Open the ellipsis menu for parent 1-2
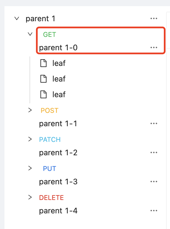Image resolution: width=170 pixels, height=229 pixels. tap(154, 152)
